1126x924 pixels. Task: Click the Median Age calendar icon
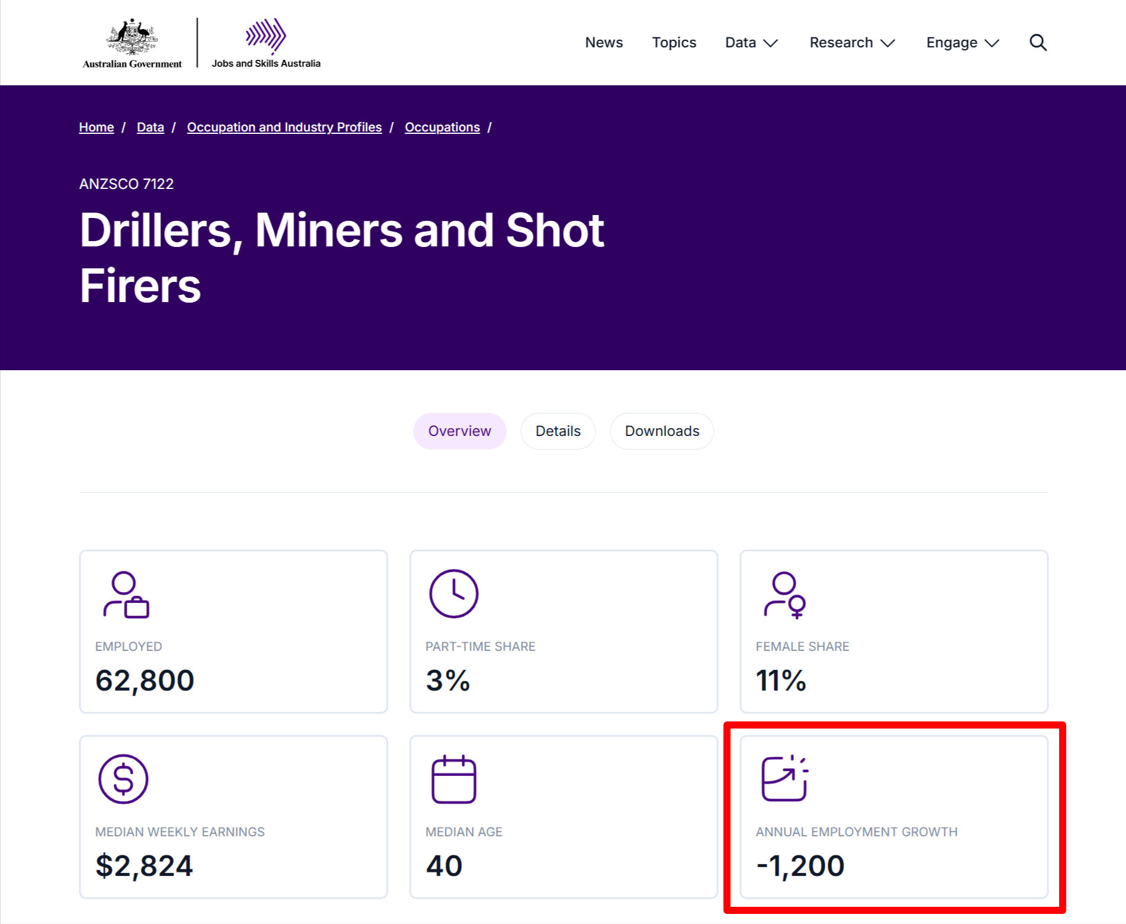click(453, 779)
